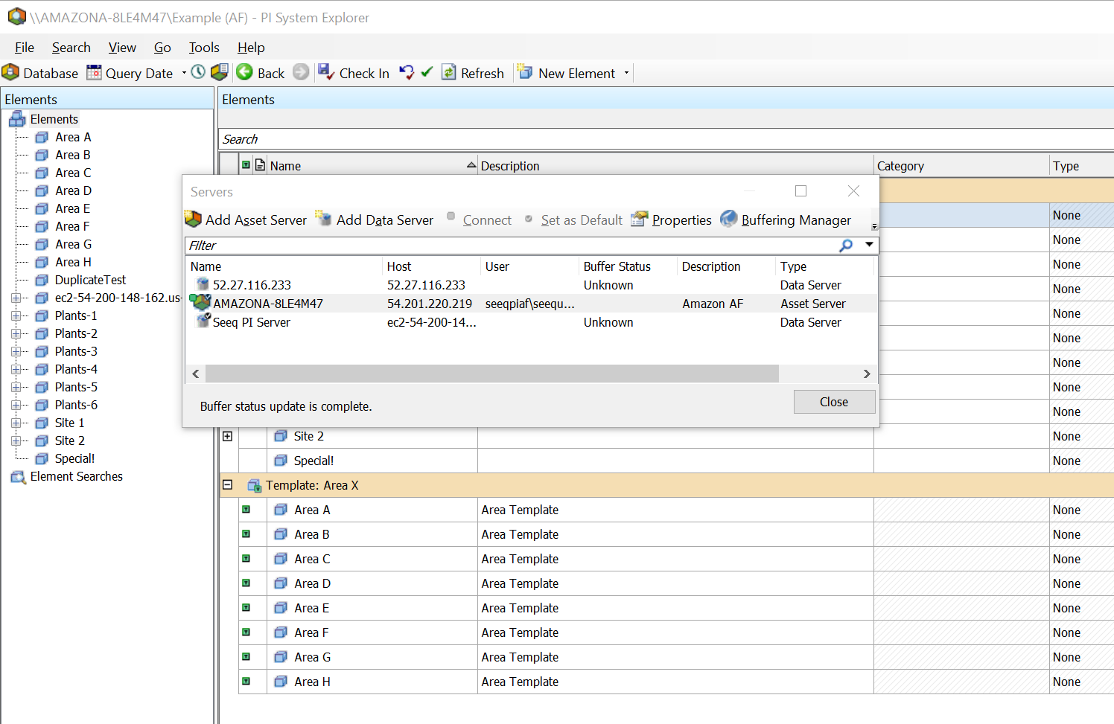
Task: Set AMAZONA-8LE4M47 as Default server
Action: point(581,220)
